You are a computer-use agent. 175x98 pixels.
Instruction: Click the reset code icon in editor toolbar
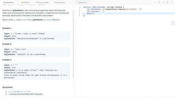click(164, 2)
